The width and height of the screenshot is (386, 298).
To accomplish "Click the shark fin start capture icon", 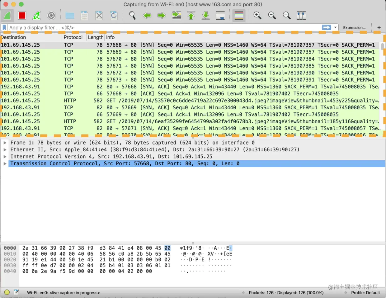I will pos(7,15).
